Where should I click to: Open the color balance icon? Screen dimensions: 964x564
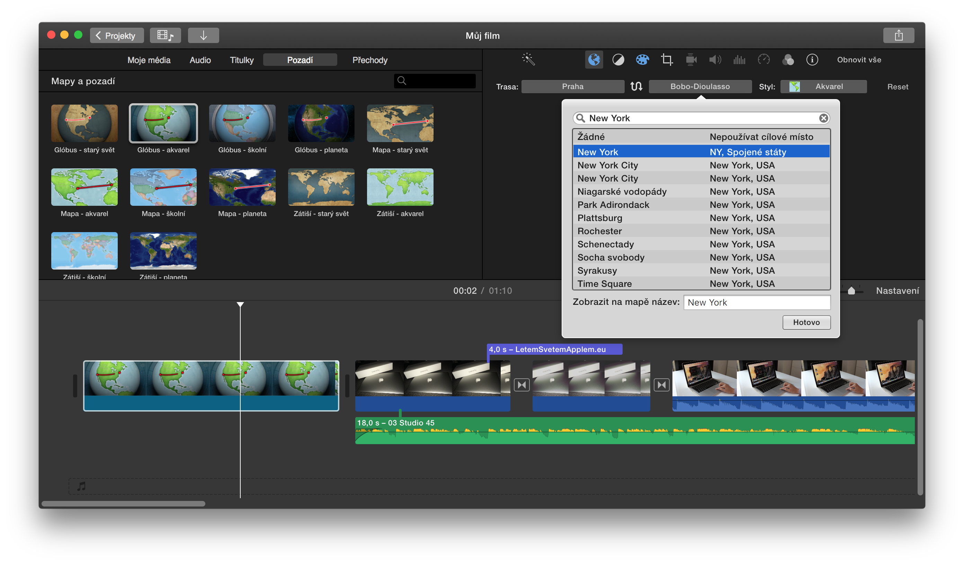618,60
